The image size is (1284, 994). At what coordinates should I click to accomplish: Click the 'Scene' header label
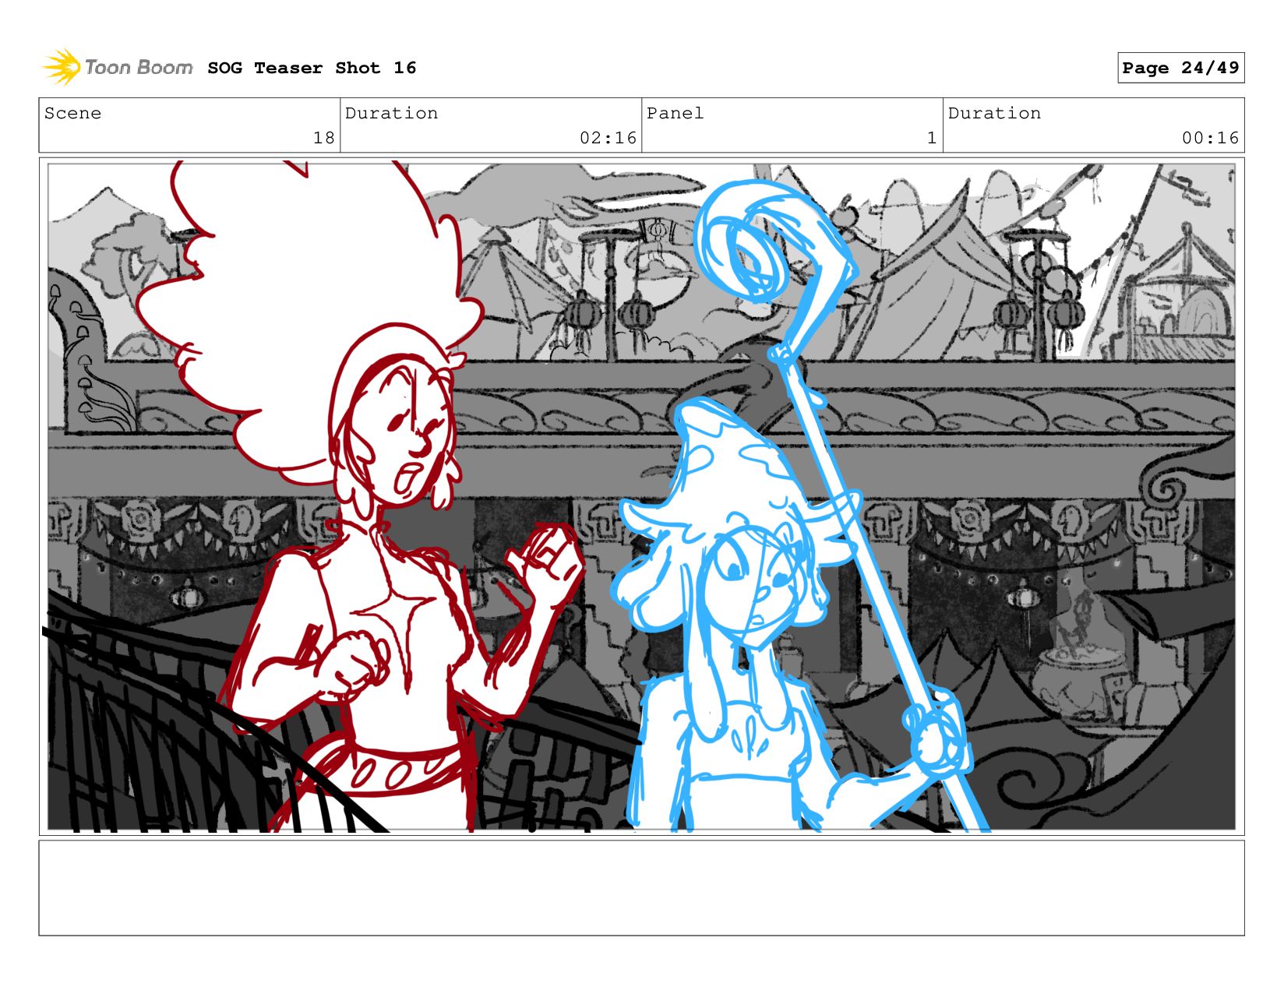pos(72,113)
